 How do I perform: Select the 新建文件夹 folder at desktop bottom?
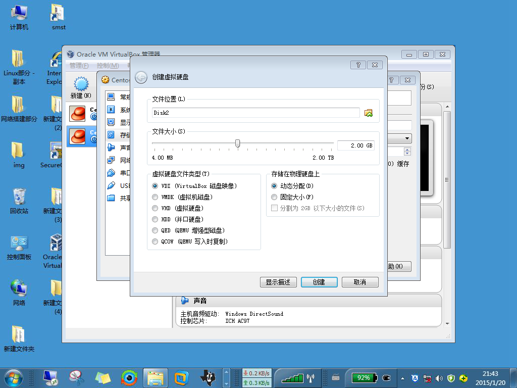point(19,338)
